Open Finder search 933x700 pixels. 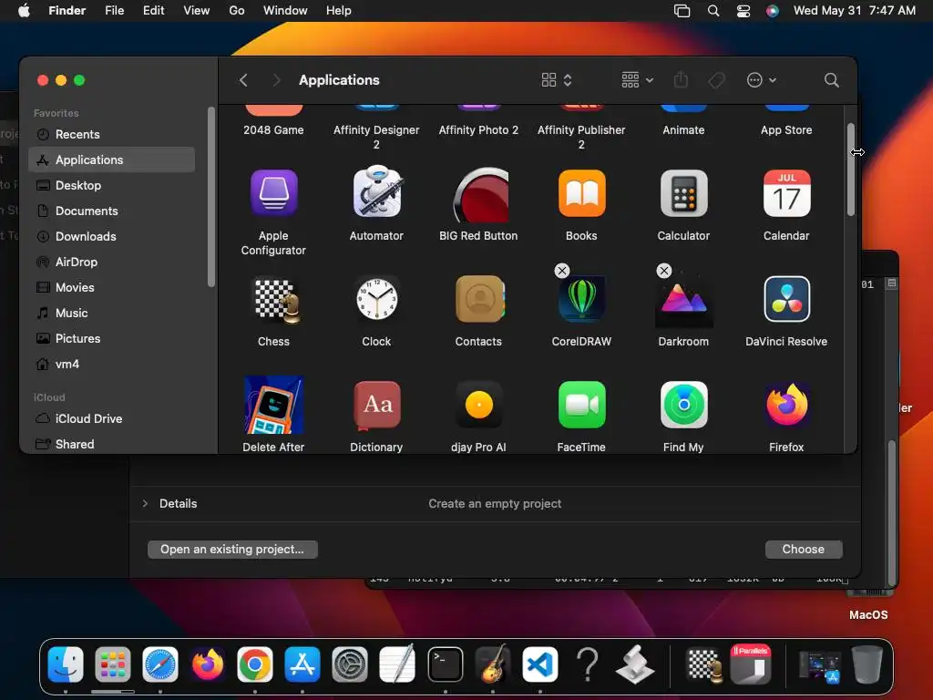832,80
